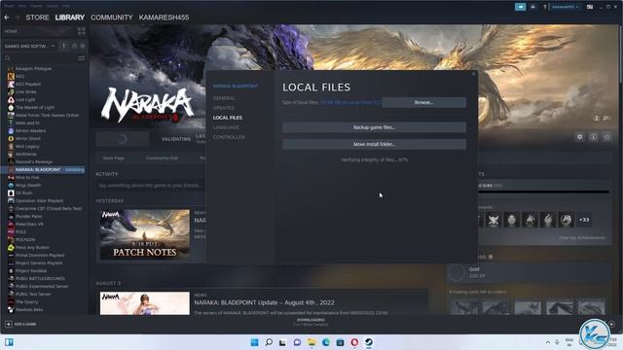Viewport: 623px width, 350px height.
Task: Select The Quarry in the list
Action: pyautogui.click(x=26, y=301)
